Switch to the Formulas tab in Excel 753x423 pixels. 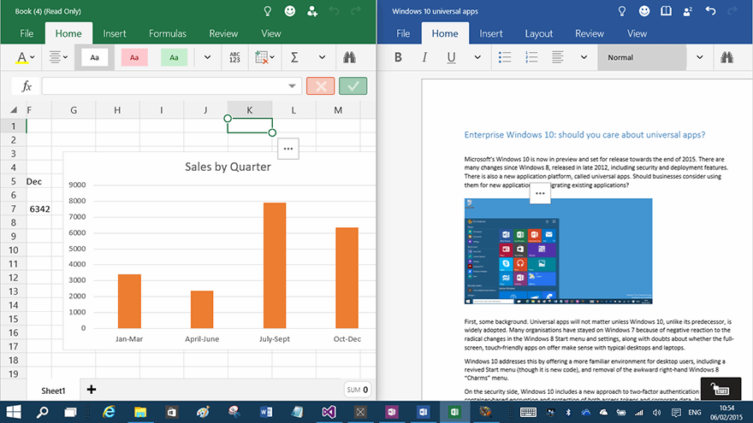click(167, 33)
